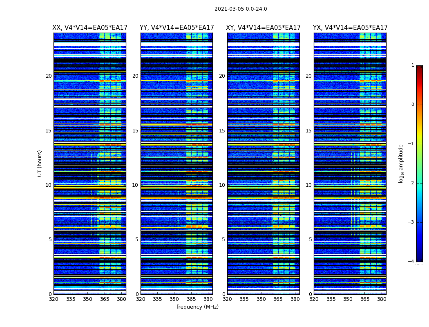The height and width of the screenshot is (327, 429).
Task: Click the colorbar tick label −2
Action: tap(411, 183)
